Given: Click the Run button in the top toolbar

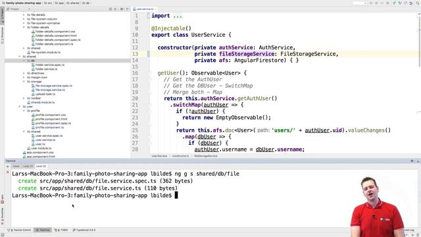Looking at the screenshot, I should [371, 3].
